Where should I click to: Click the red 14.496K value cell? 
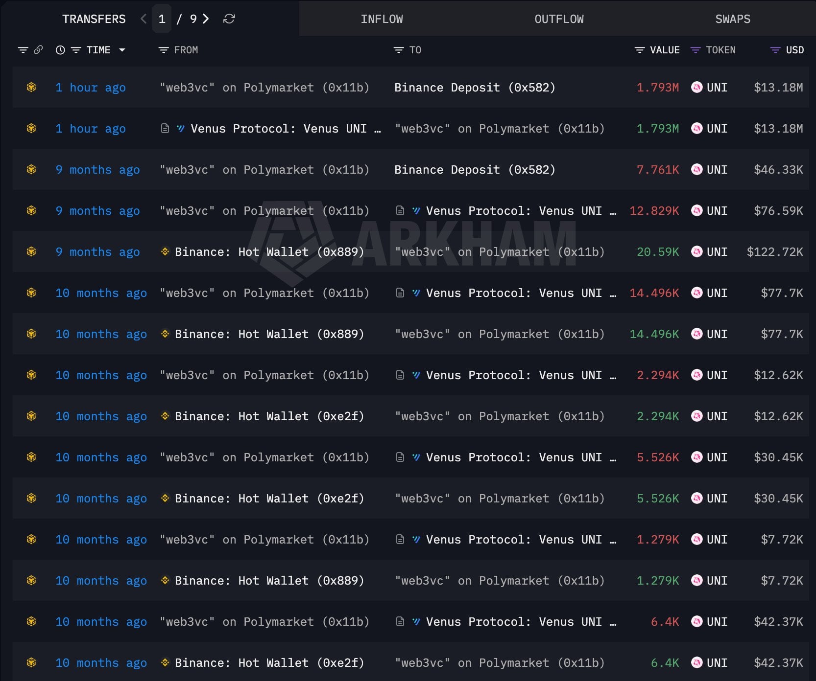tap(654, 293)
